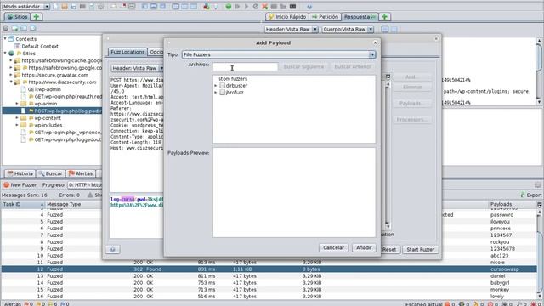The image size is (544, 306).
Task: Click the Payloads Preview text area
Action: pos(294,193)
